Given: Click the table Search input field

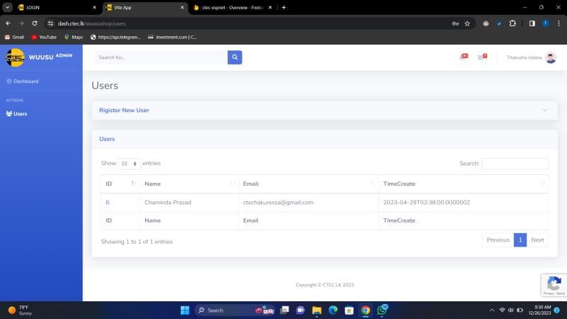Looking at the screenshot, I should tap(515, 164).
